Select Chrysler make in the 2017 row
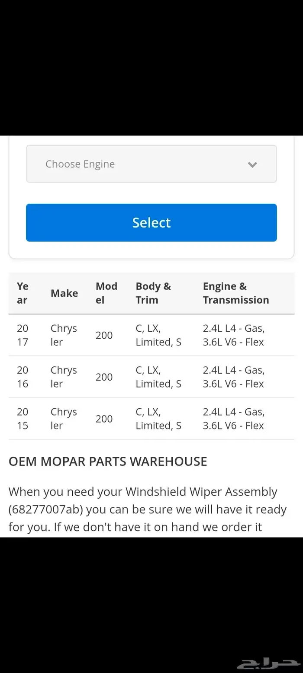 point(64,335)
